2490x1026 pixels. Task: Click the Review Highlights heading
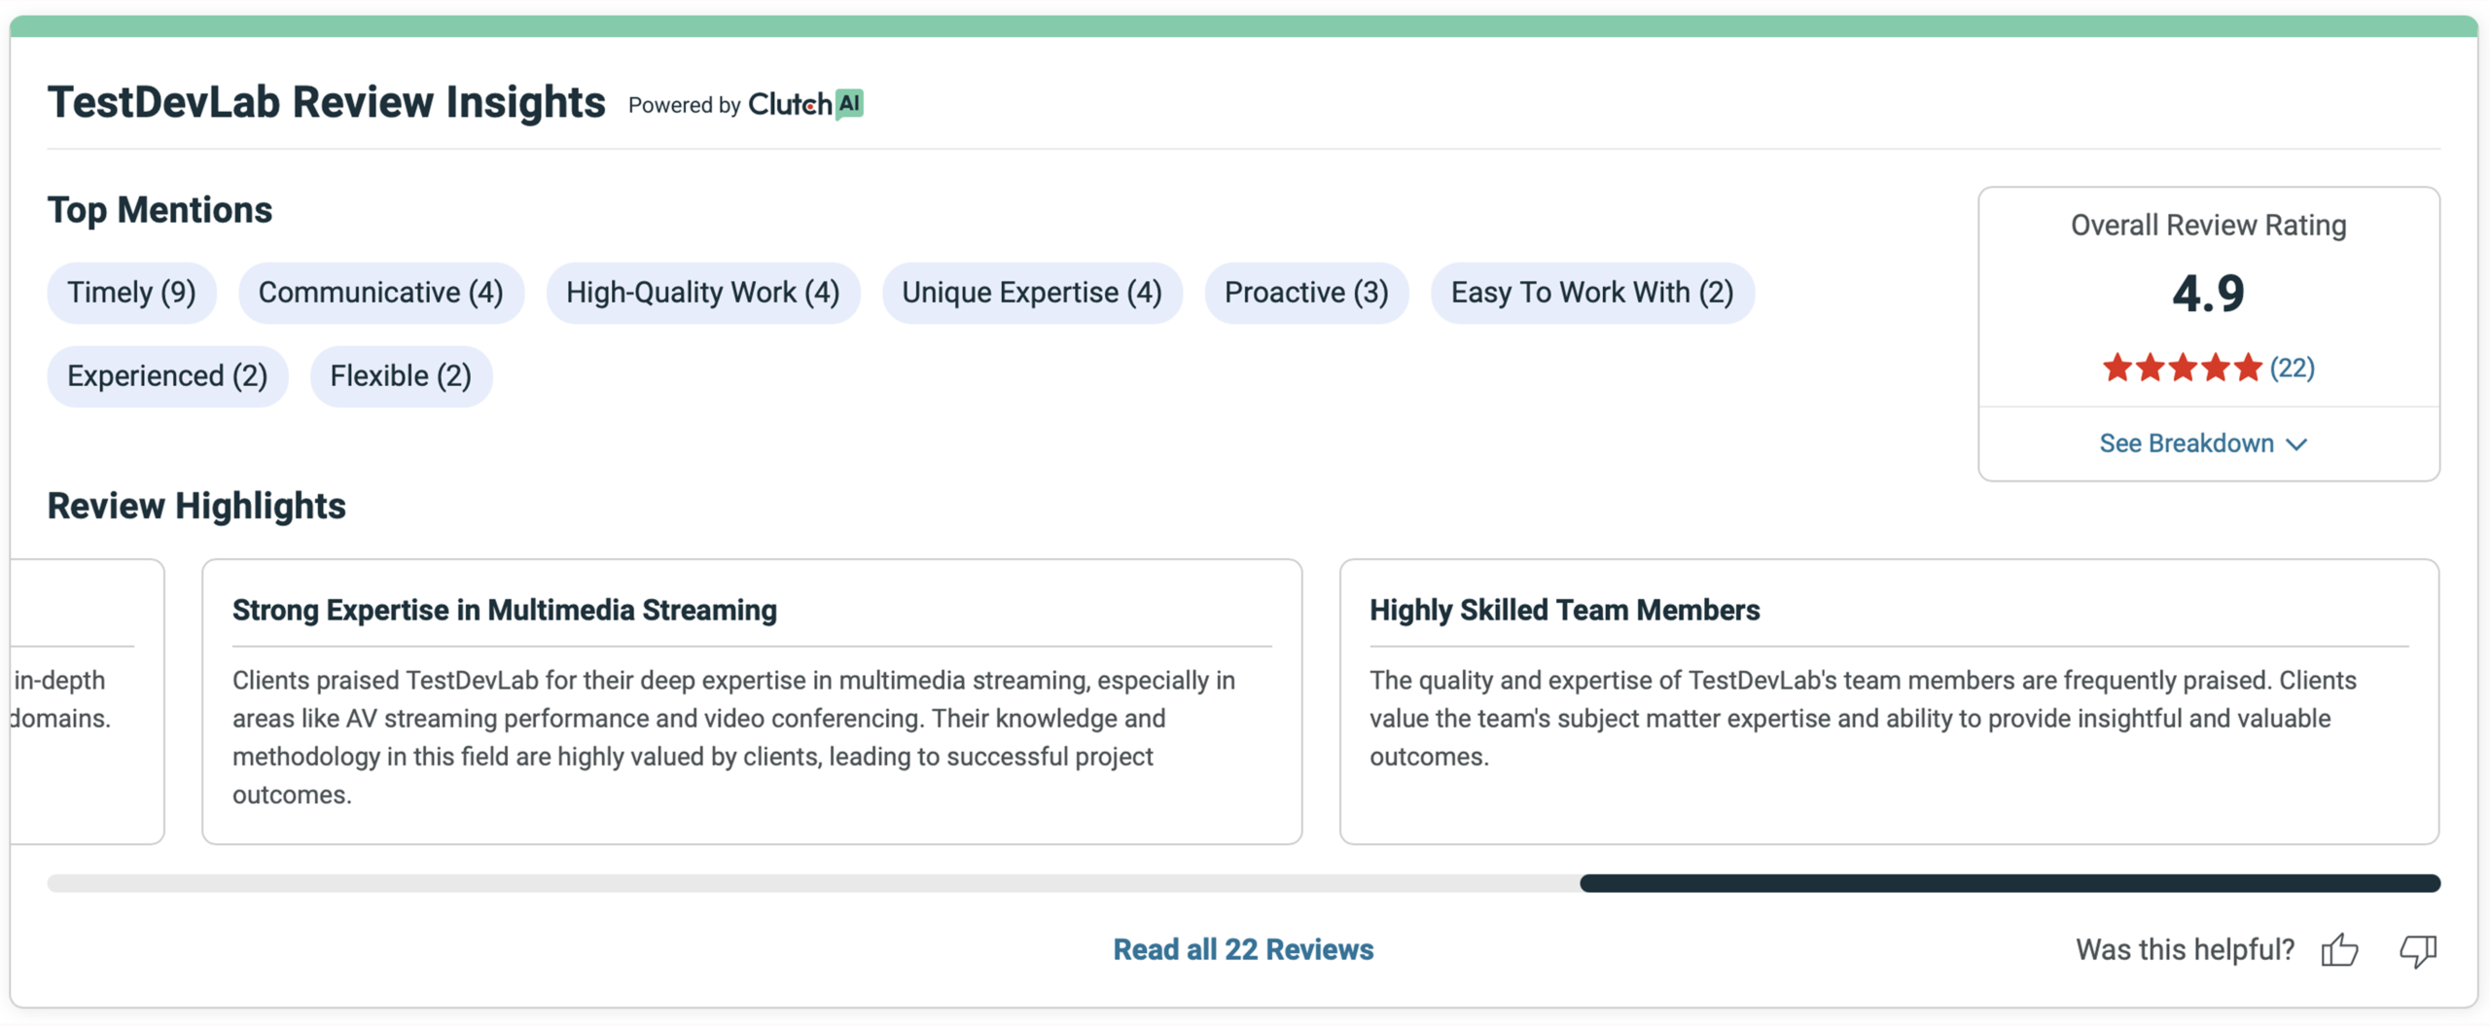[196, 506]
